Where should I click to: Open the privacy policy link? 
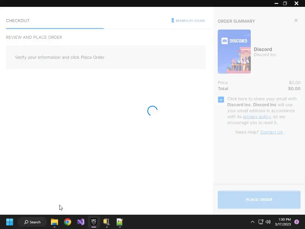click(x=257, y=117)
